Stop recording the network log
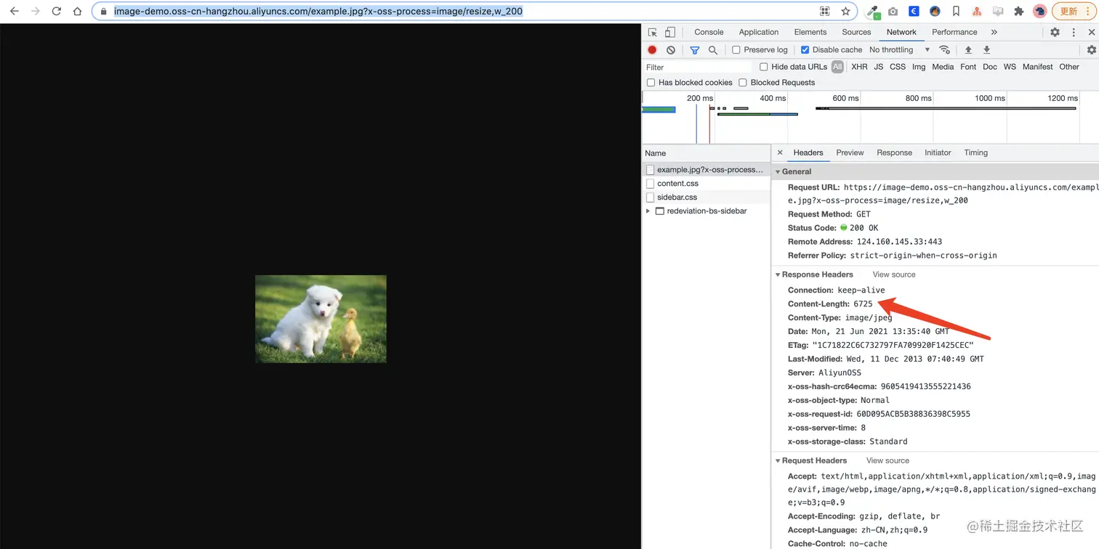 [652, 50]
